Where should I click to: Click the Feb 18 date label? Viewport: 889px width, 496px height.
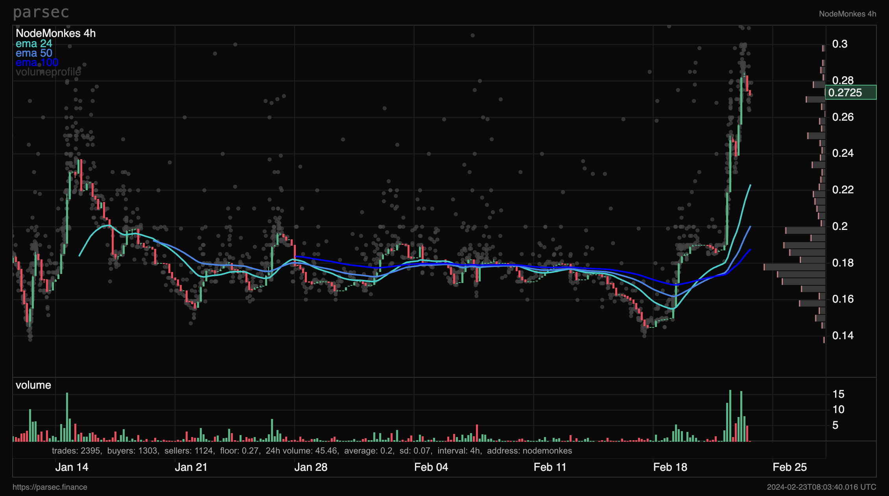(x=670, y=467)
